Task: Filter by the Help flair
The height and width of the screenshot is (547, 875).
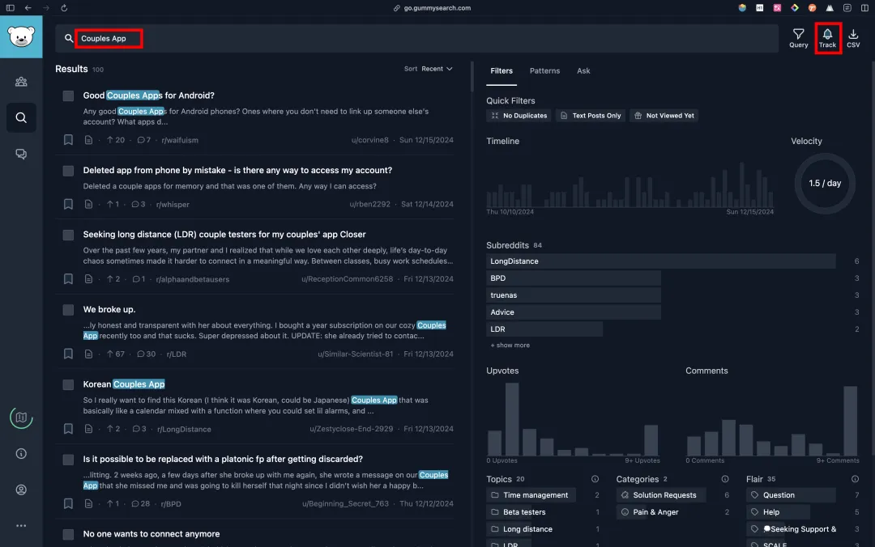Action: [778, 512]
